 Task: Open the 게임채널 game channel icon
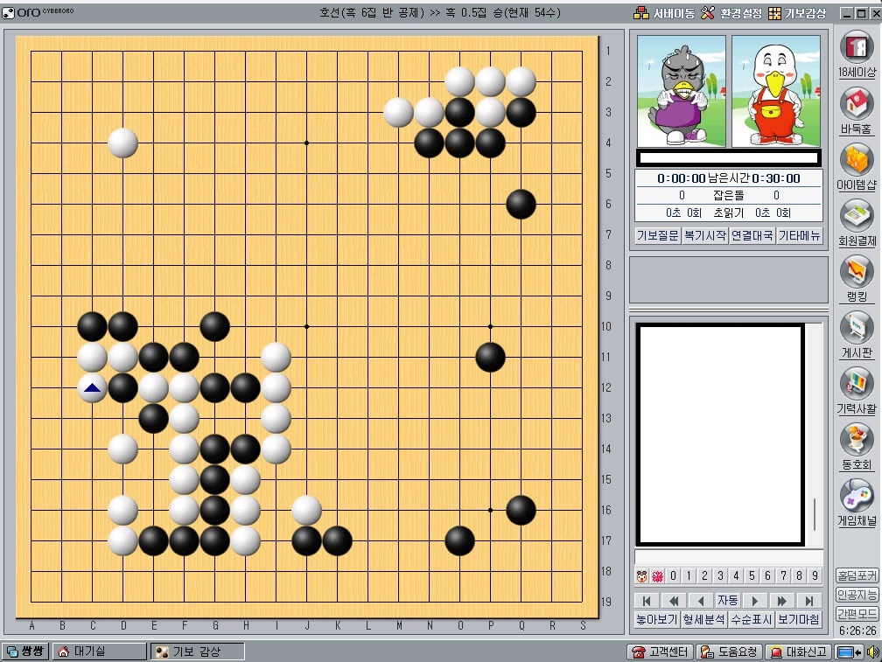(x=857, y=503)
